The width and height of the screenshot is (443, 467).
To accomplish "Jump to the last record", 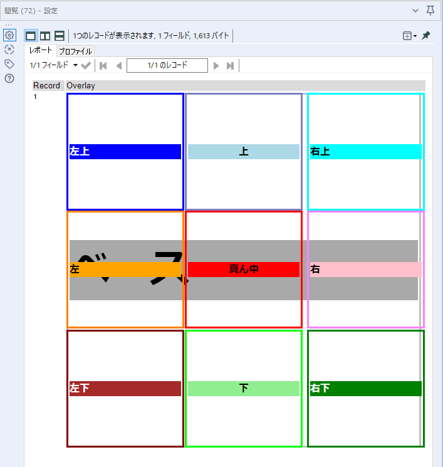I will point(230,65).
